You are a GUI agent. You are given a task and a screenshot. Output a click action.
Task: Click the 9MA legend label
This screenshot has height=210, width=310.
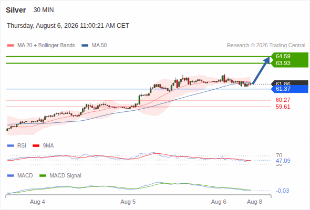pyautogui.click(x=48, y=146)
